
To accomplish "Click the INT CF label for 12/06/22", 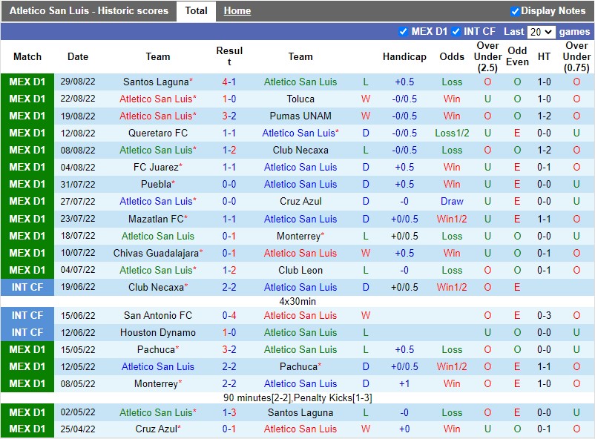I will point(27,333).
